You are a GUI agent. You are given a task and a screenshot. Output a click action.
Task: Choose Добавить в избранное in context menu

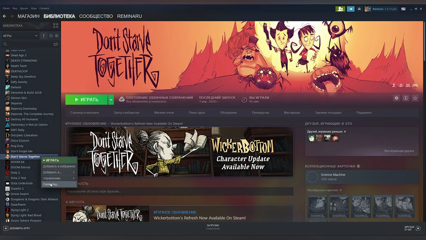click(x=59, y=166)
